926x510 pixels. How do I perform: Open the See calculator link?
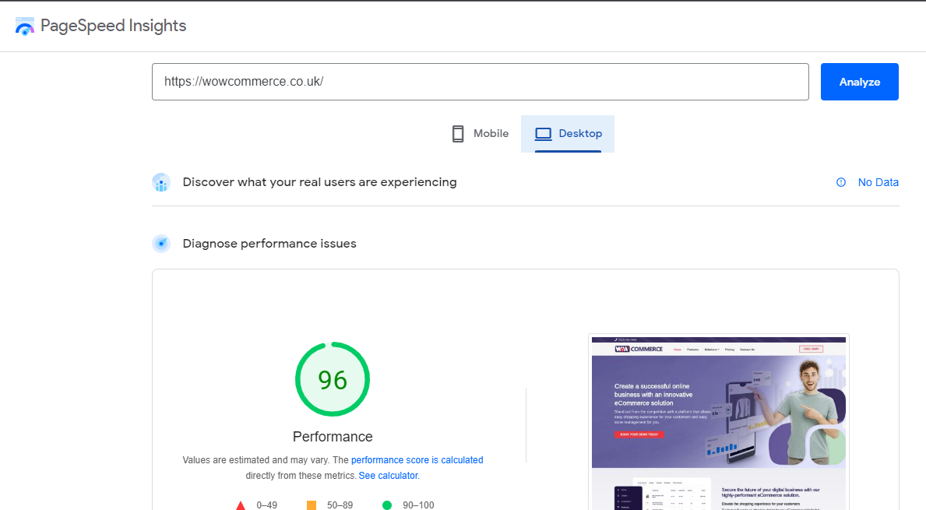click(389, 476)
